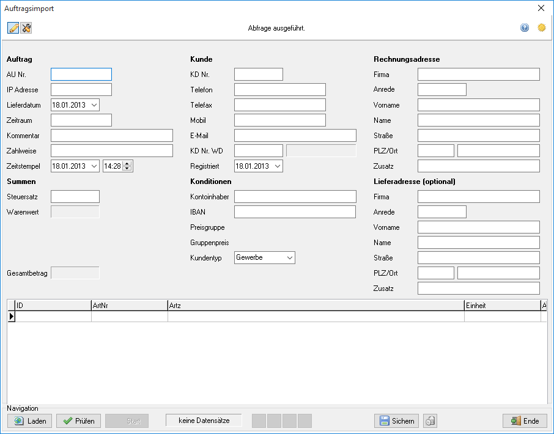Open the Kundentyp Gewerbe dropdown
Image resolution: width=554 pixels, height=434 pixels.
tap(290, 257)
